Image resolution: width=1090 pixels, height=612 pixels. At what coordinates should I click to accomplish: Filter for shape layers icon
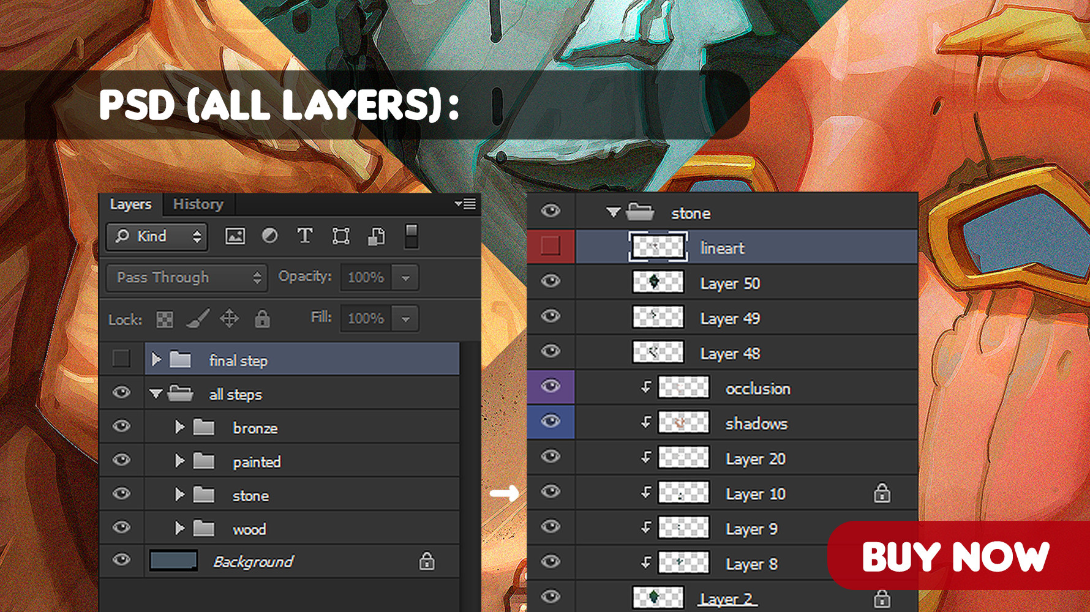click(x=341, y=236)
